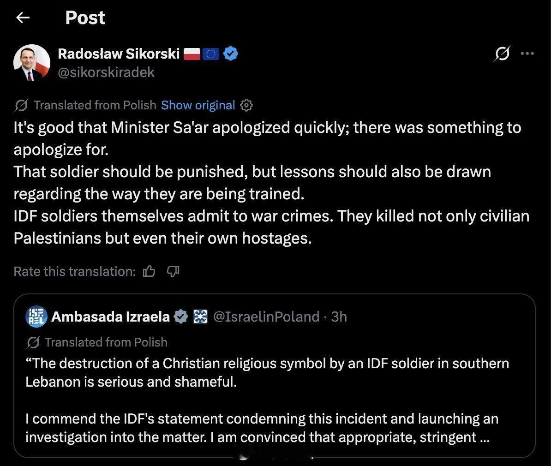Click Ambasada Izraela verified badge
Image resolution: width=551 pixels, height=466 pixels.
(181, 317)
